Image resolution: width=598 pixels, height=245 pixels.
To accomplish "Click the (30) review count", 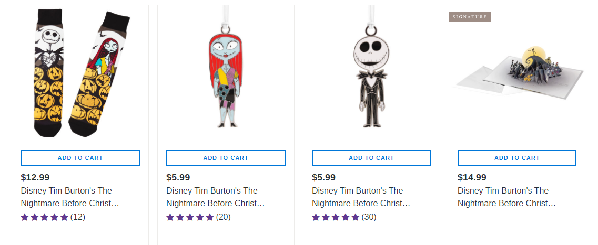I will click(369, 217).
